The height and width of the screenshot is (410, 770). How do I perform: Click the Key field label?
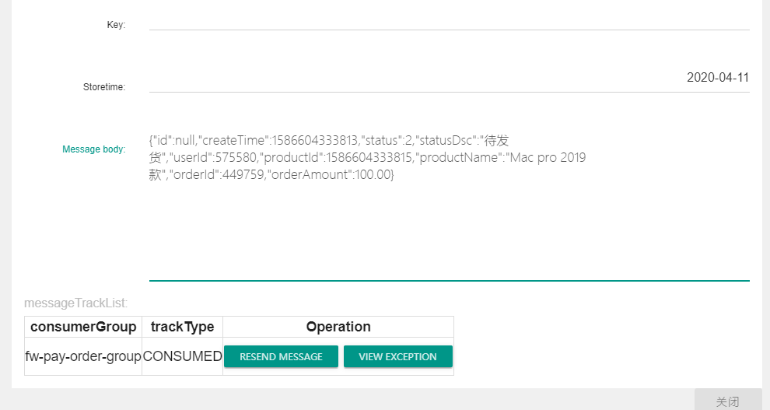[x=116, y=25]
